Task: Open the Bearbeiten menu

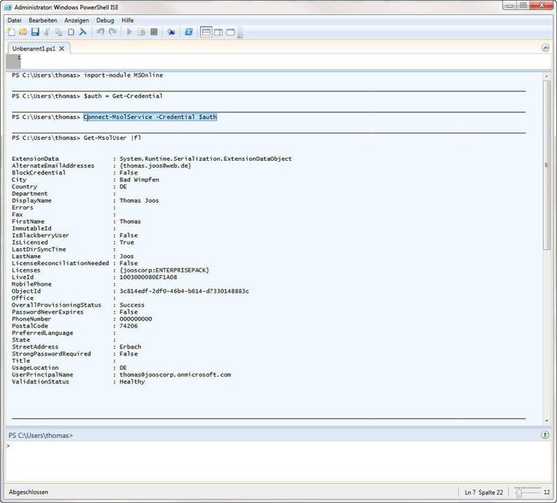Action: tap(43, 20)
